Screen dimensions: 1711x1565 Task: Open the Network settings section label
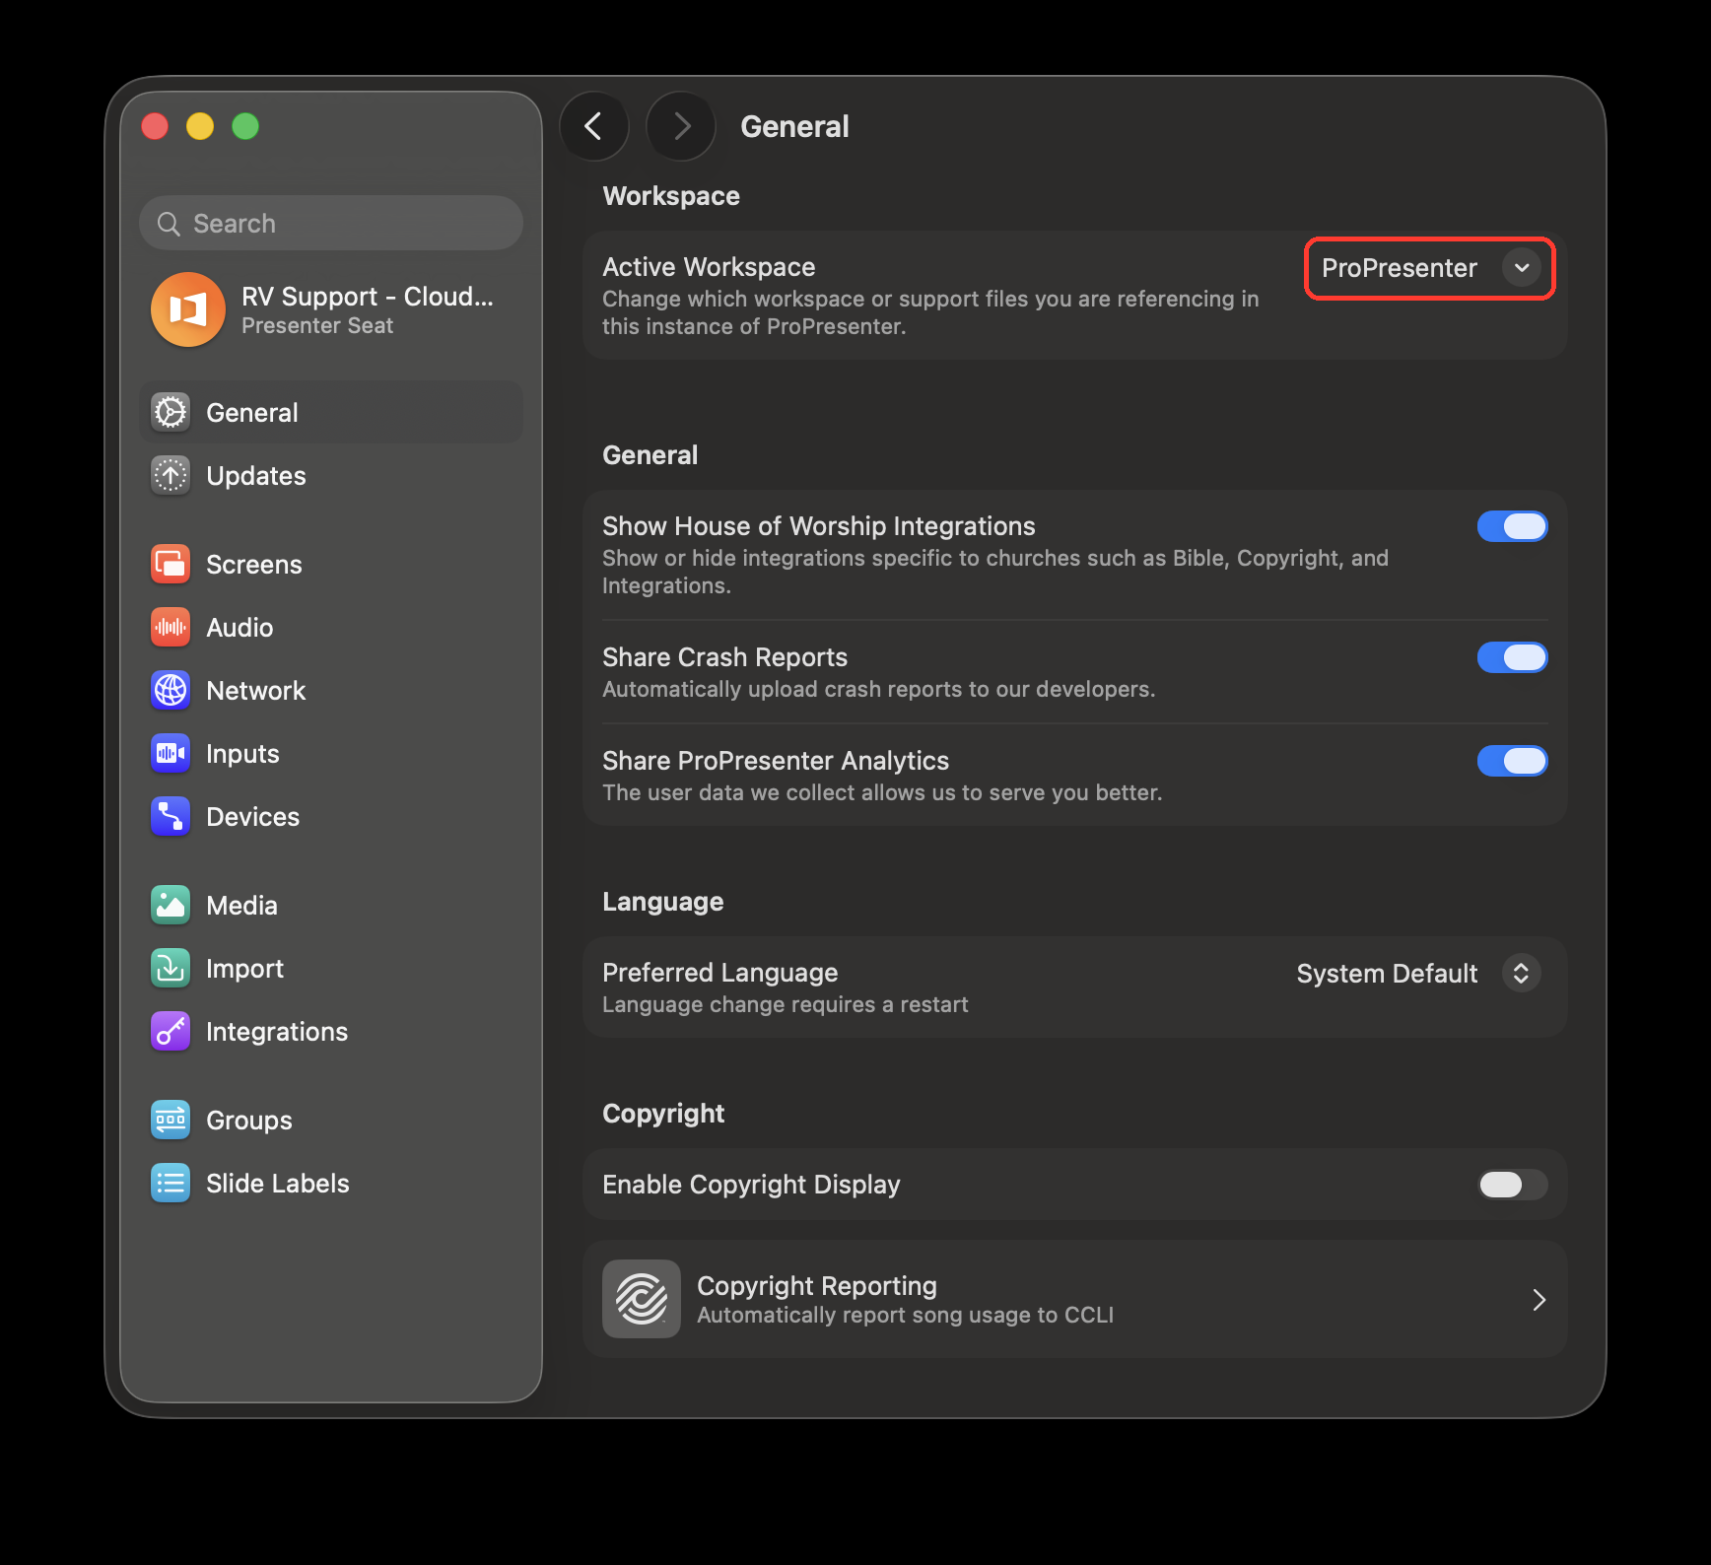click(256, 691)
